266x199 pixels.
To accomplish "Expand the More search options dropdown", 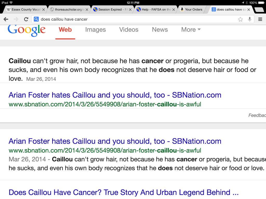I will 191,30.
